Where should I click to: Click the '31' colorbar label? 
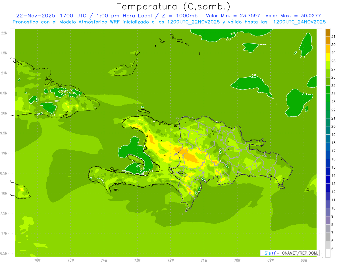tap(334, 36)
